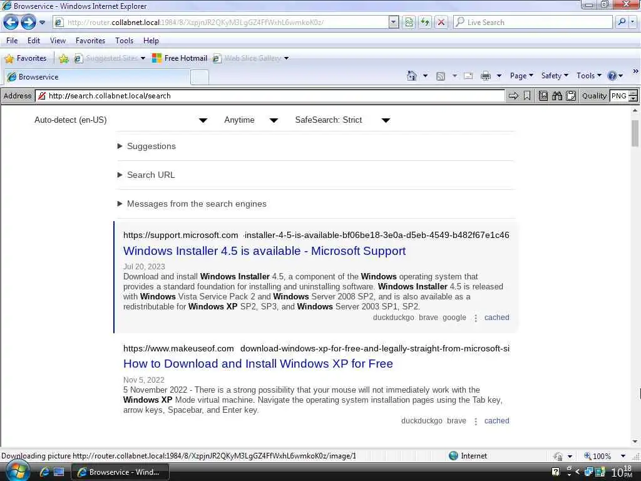Open the Auto-detect (en-US) language dropdown
Viewport: 641px width, 481px height.
[x=121, y=120]
